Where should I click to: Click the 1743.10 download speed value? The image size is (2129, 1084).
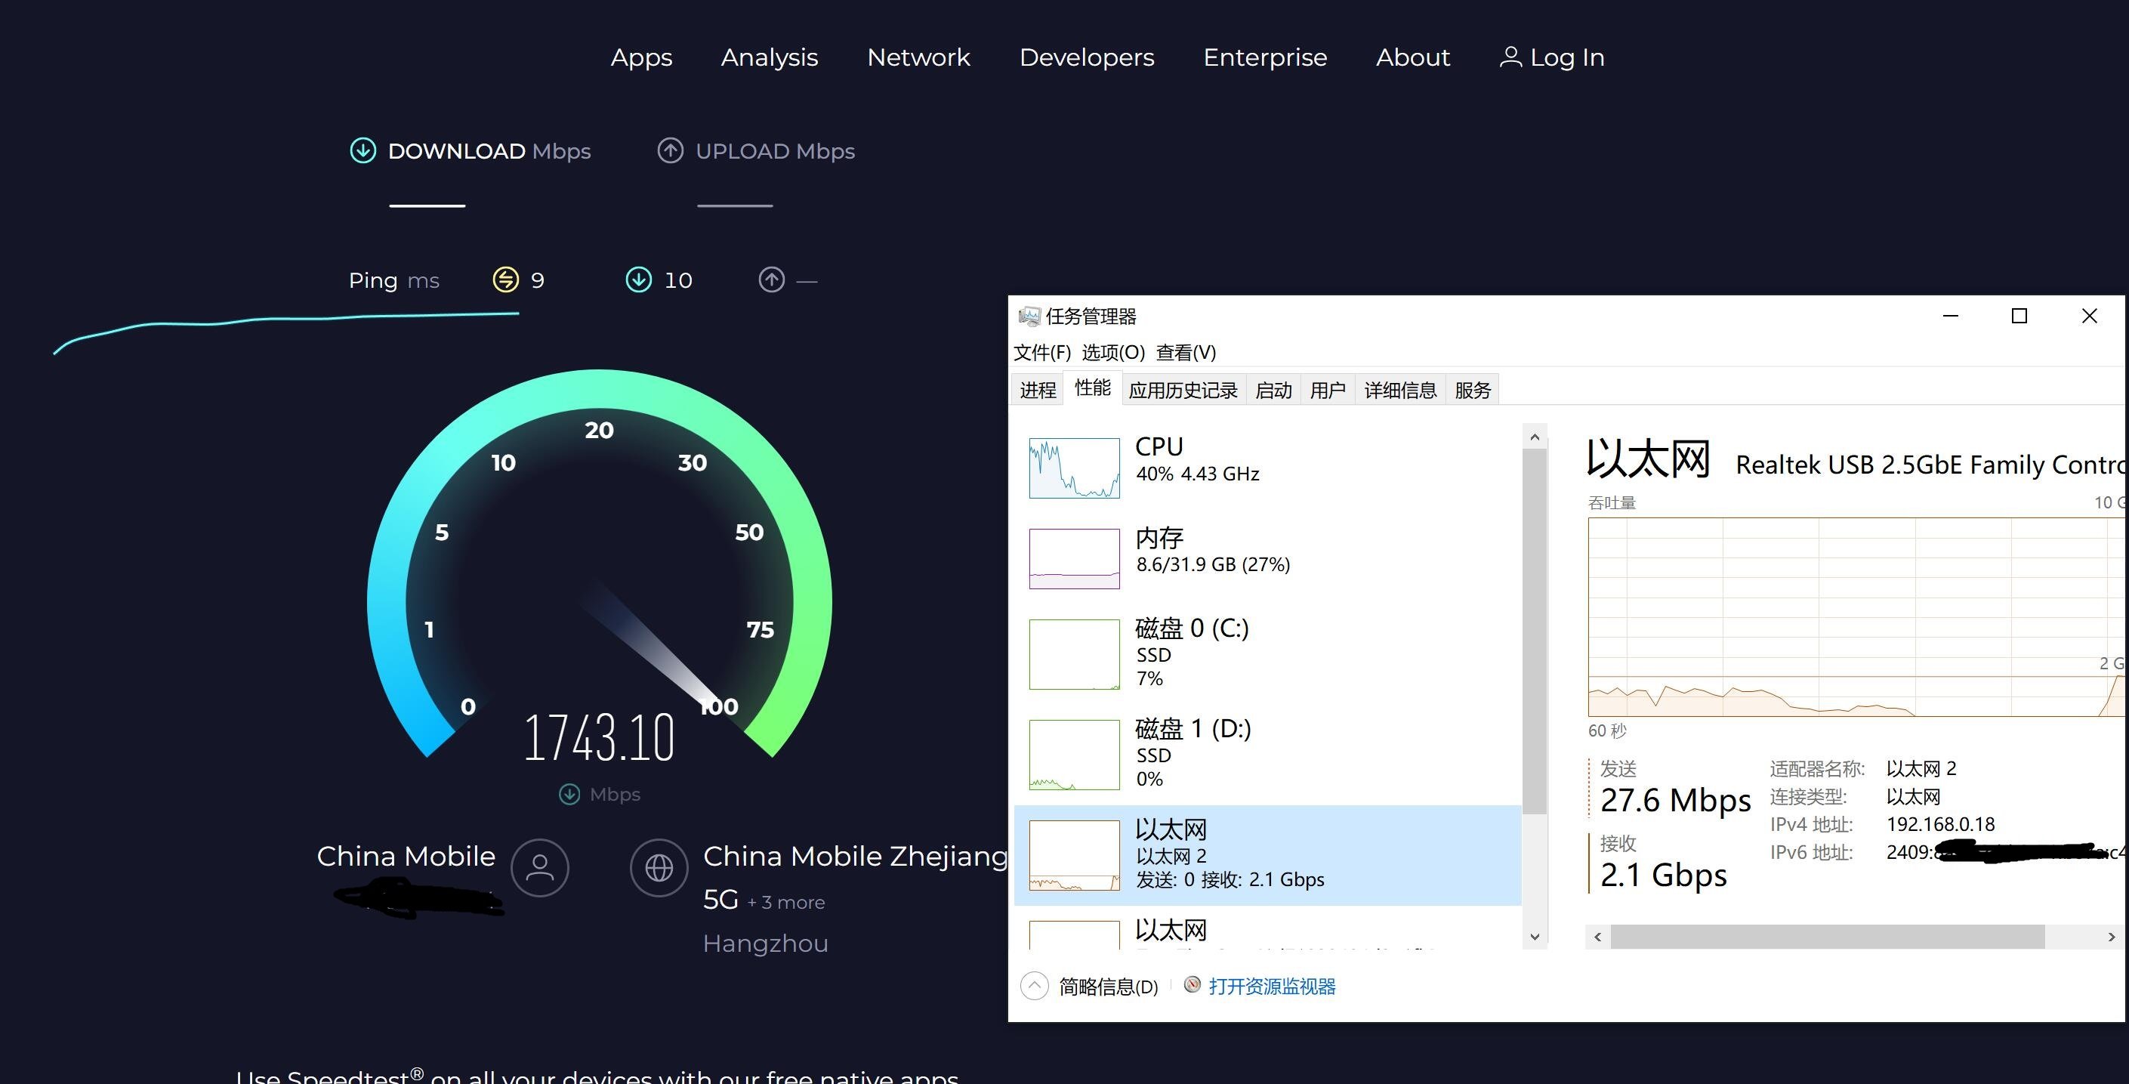pyautogui.click(x=599, y=737)
